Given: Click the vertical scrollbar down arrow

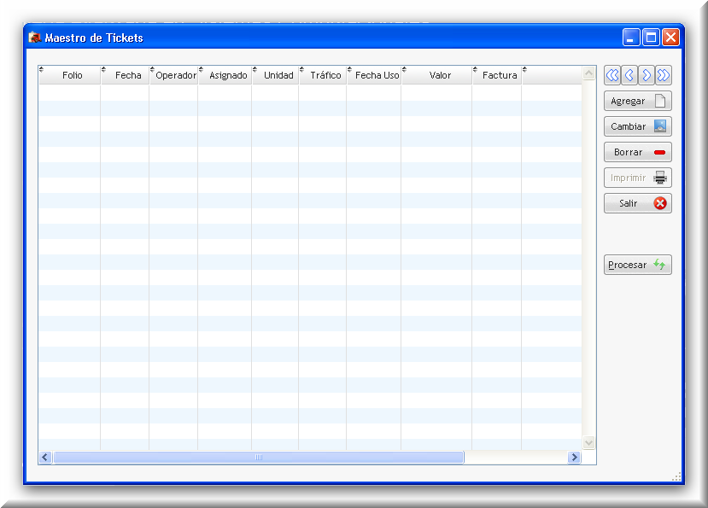Looking at the screenshot, I should (588, 442).
